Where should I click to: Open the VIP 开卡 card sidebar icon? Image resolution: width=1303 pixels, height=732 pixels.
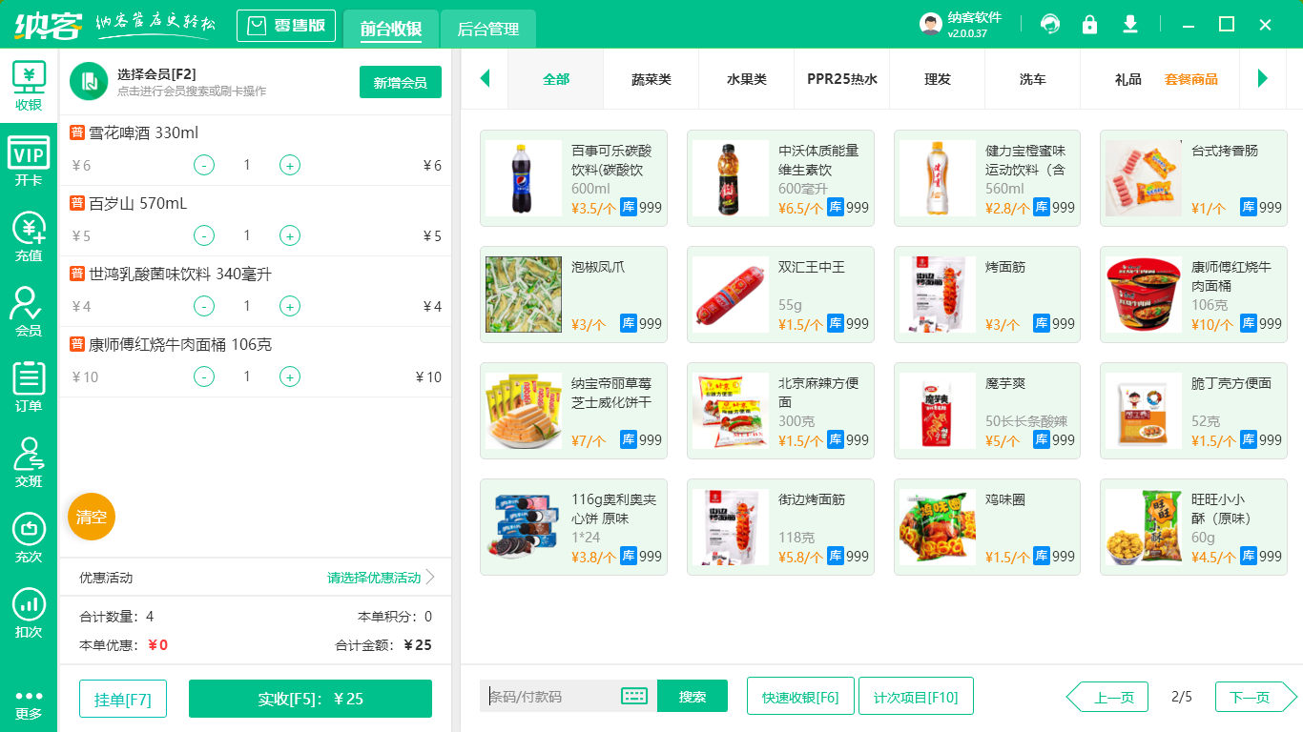pos(29,161)
